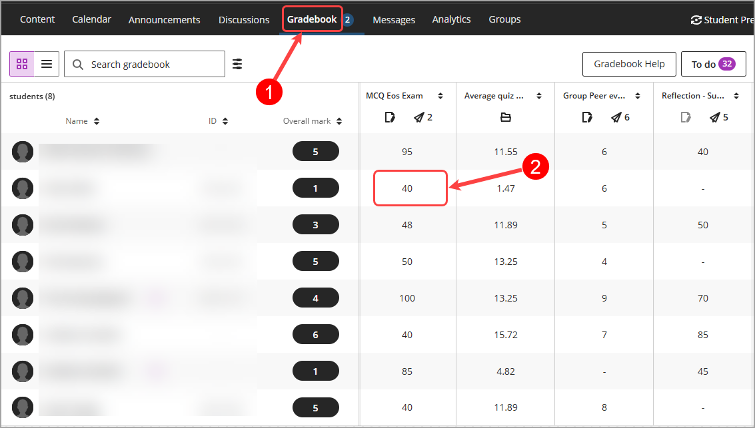Sort the MCQ Eos Exam column
This screenshot has width=755, height=428.
(x=440, y=96)
